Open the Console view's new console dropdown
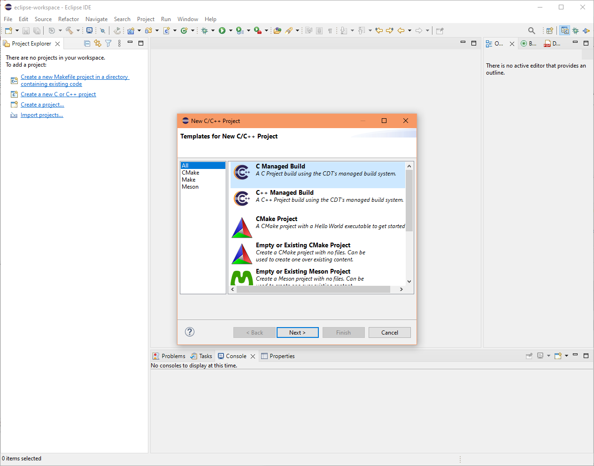 [566, 356]
